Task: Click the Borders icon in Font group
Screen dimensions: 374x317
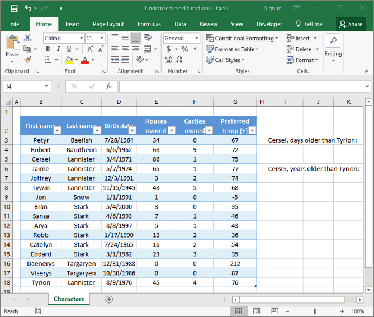Action: click(48, 60)
